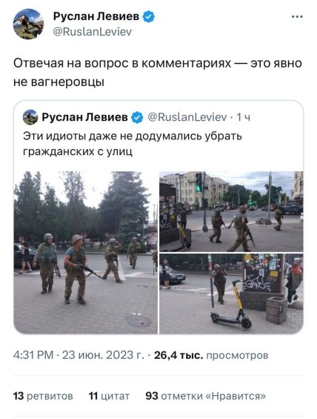Click @RuslanLeviev handle in the quoted tweet
Screen dimensions: 317x419
coord(187,117)
